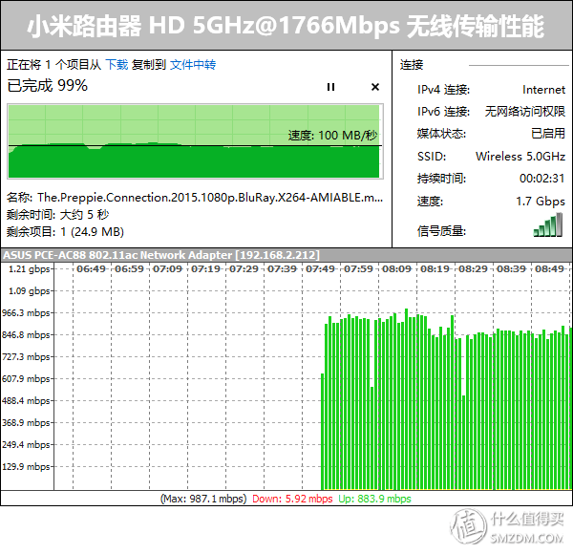Select the 已完成 99% progress text
Viewport: 573px width, 554px height.
[x=48, y=86]
